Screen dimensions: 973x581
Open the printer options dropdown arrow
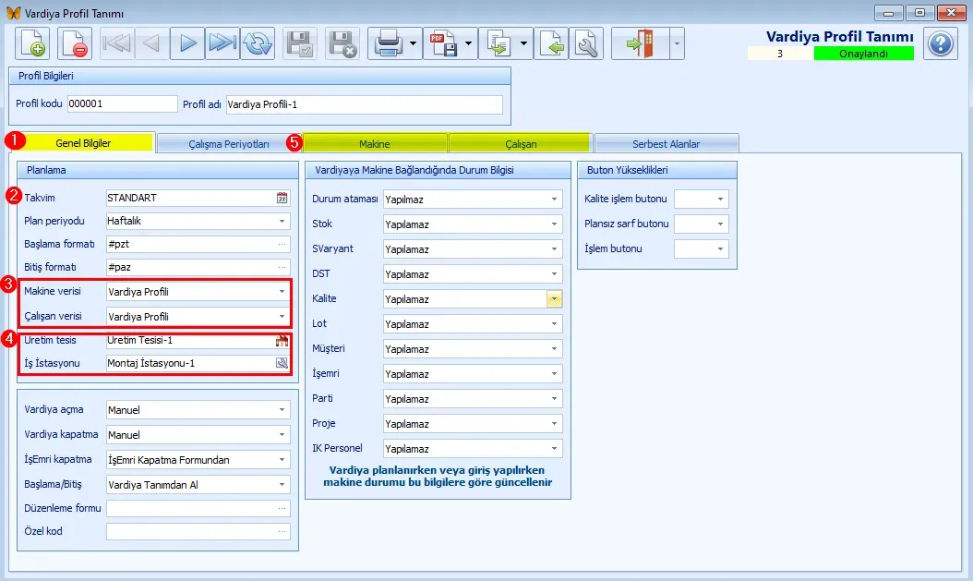pos(414,43)
